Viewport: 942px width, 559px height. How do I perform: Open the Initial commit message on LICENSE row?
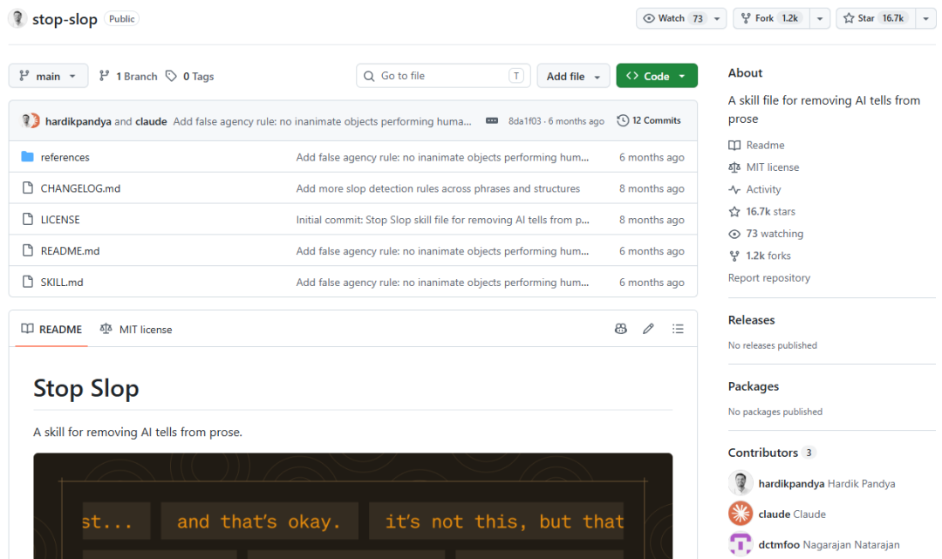tap(443, 220)
